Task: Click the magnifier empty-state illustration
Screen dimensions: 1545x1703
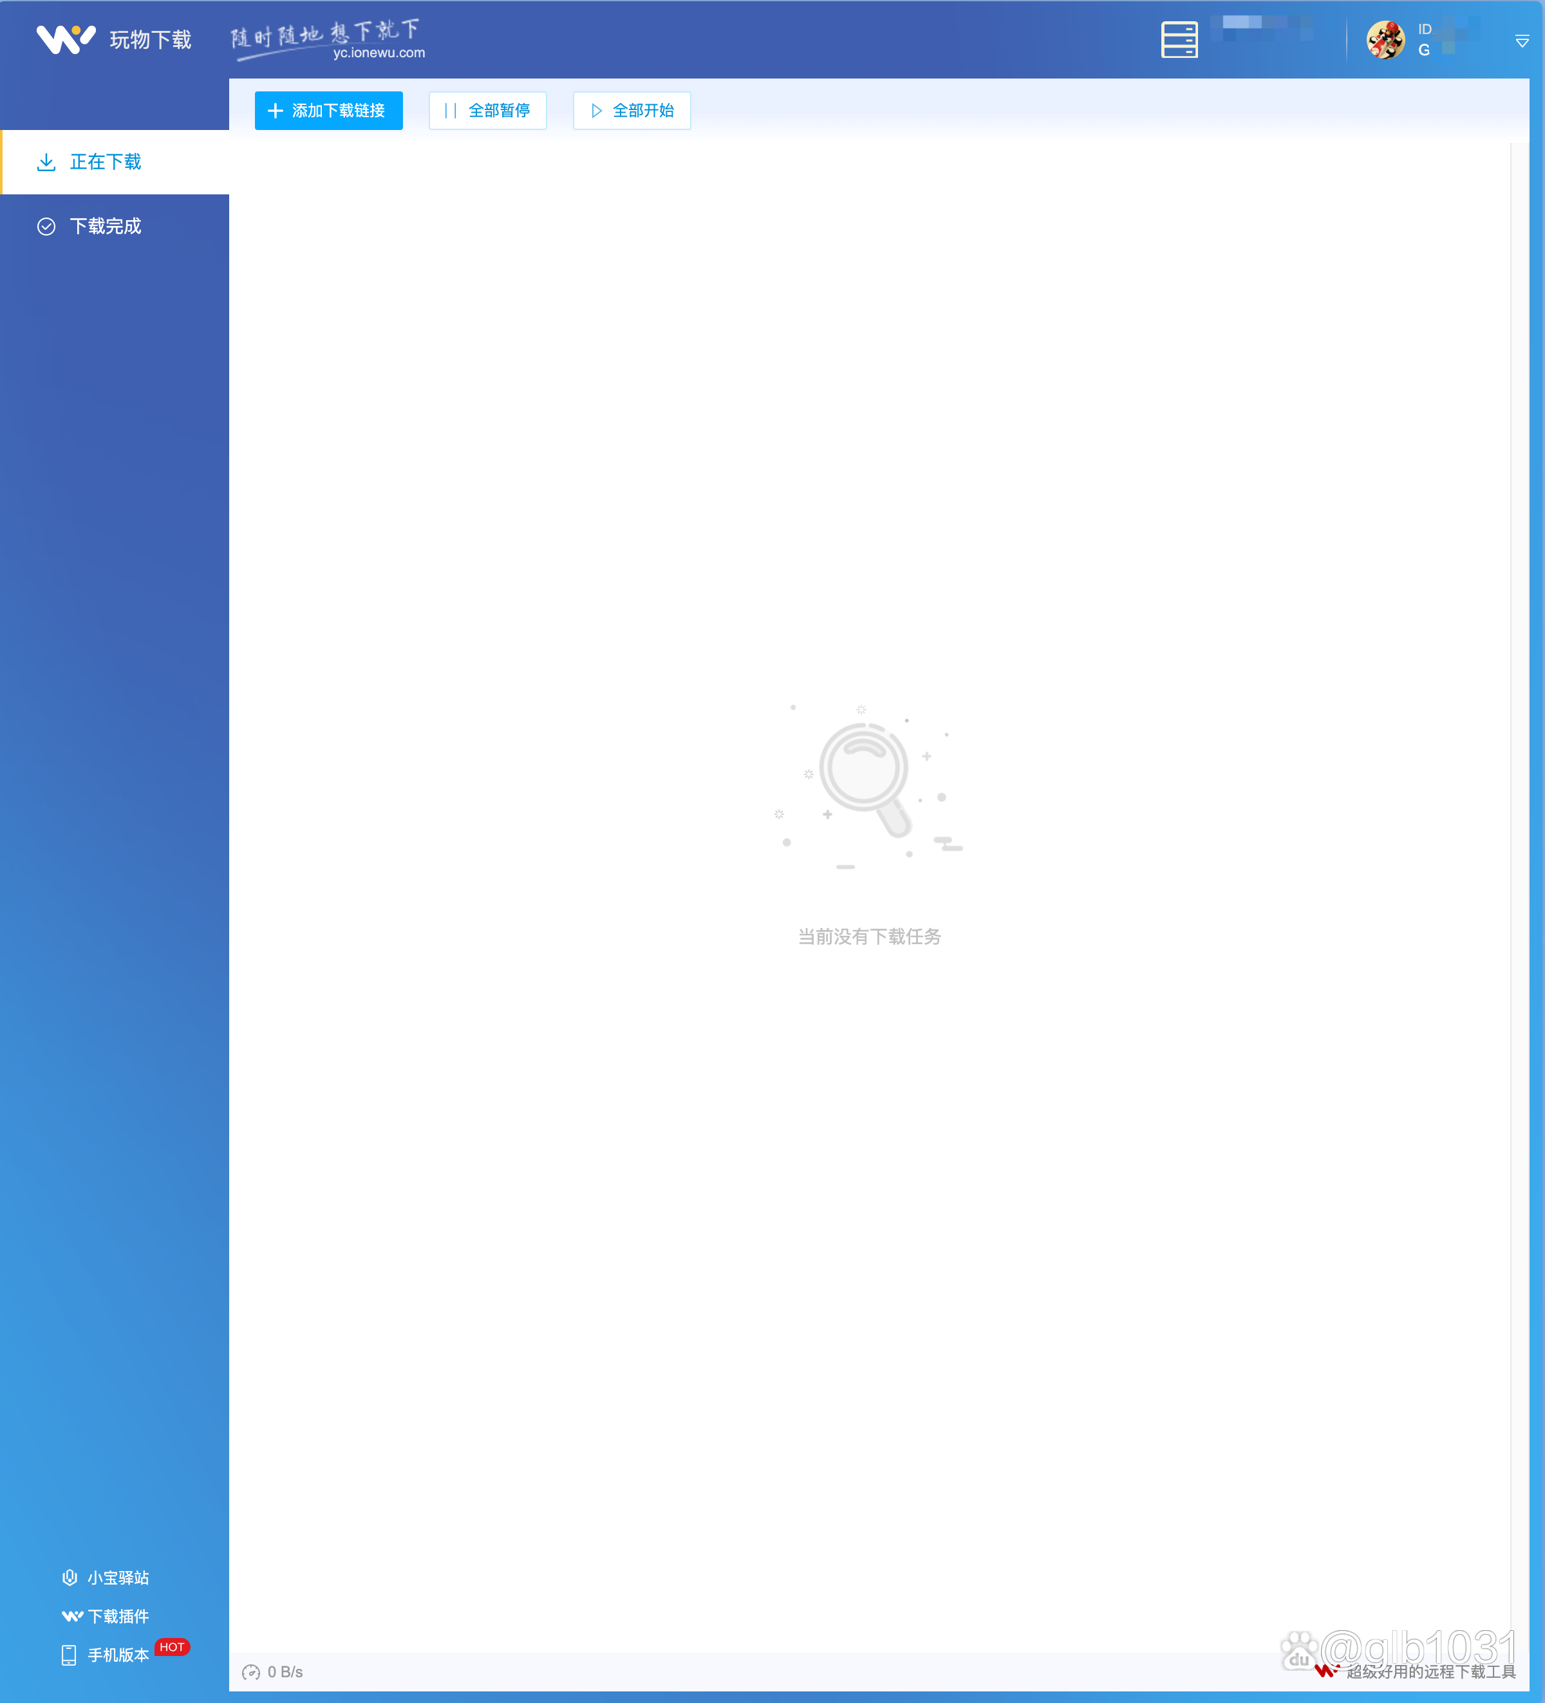Action: 868,787
